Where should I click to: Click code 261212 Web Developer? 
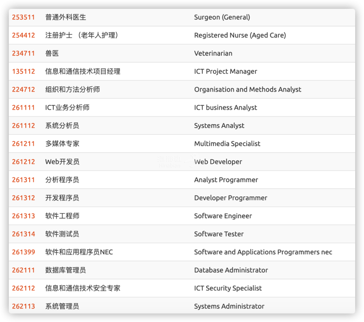pyautogui.click(x=24, y=162)
